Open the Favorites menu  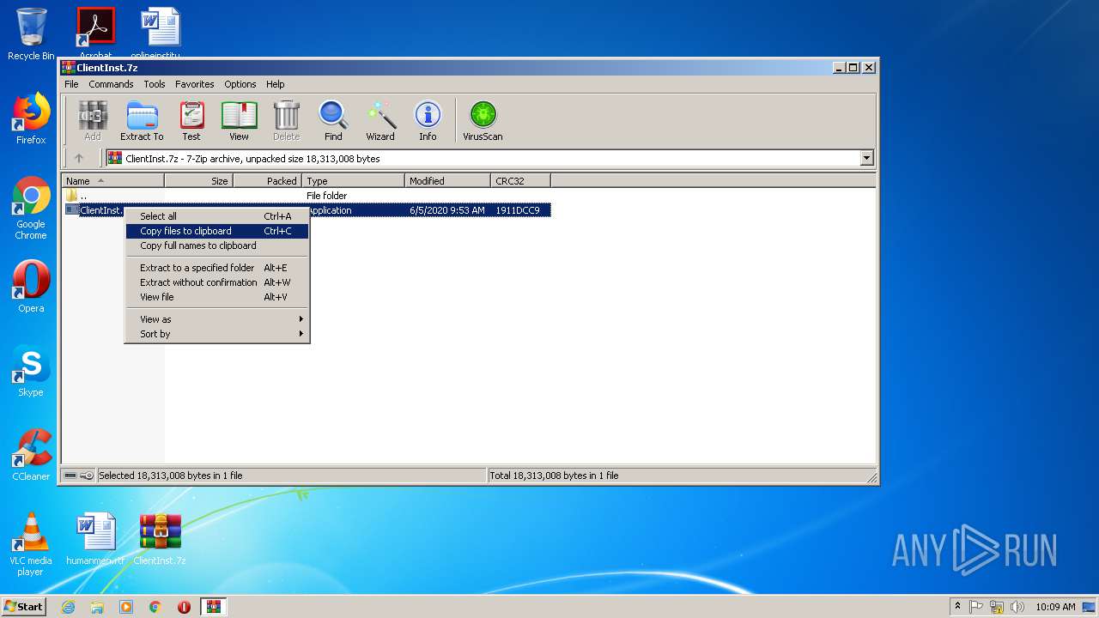pos(195,84)
